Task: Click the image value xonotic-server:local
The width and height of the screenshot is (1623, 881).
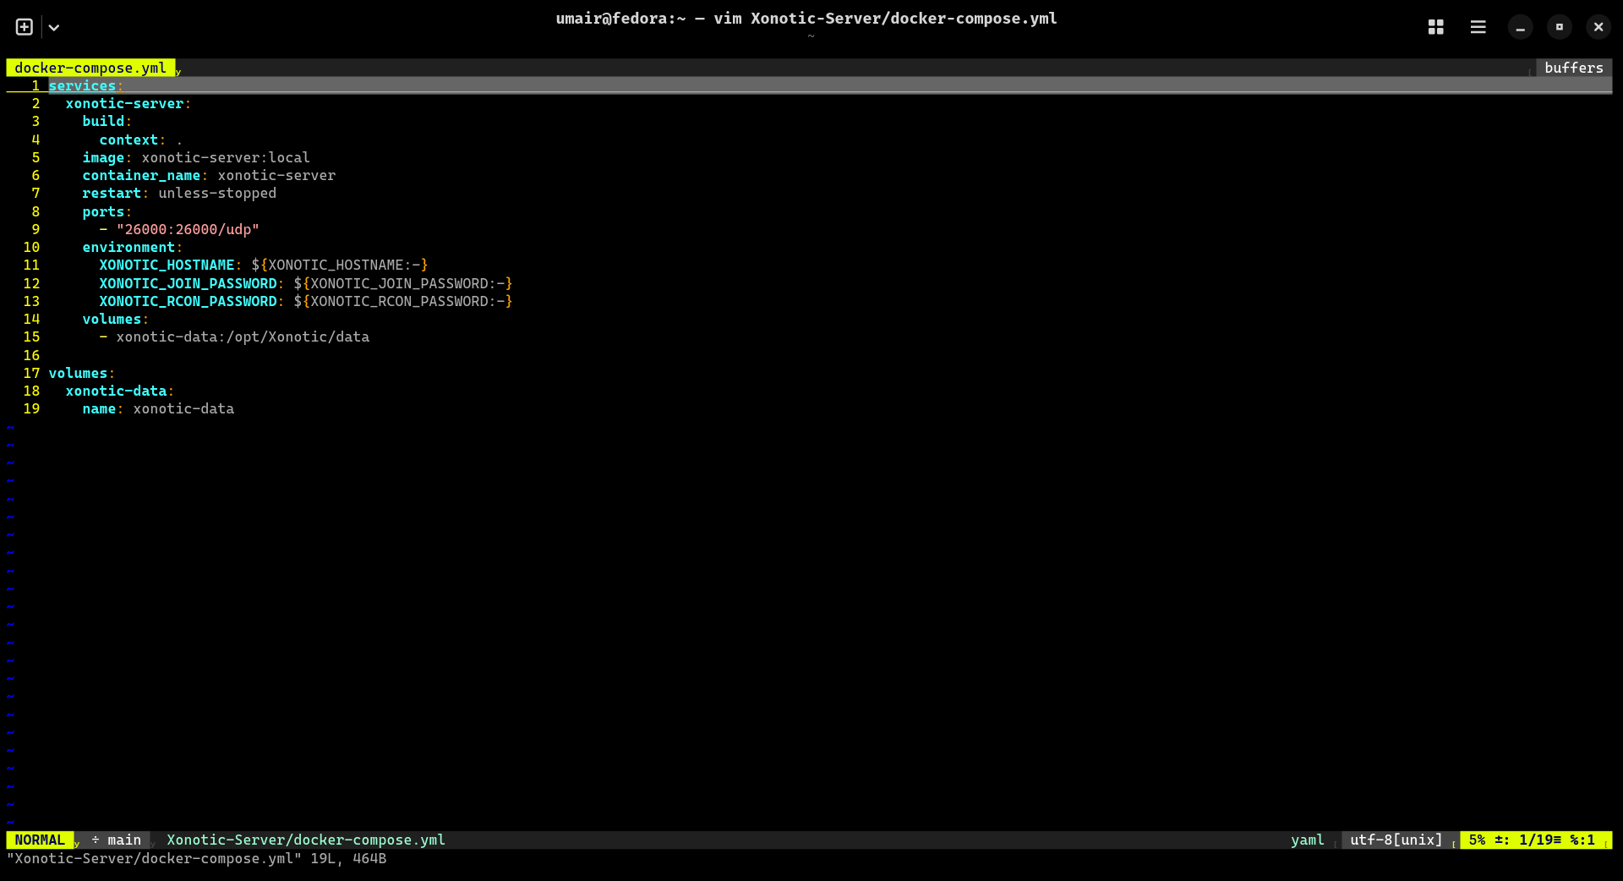Action: (x=226, y=157)
